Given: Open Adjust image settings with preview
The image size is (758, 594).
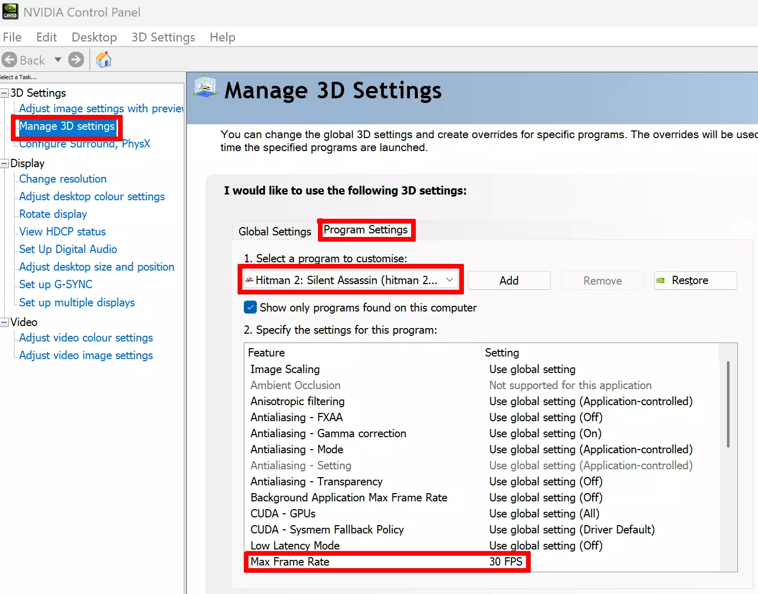Looking at the screenshot, I should pos(101,109).
